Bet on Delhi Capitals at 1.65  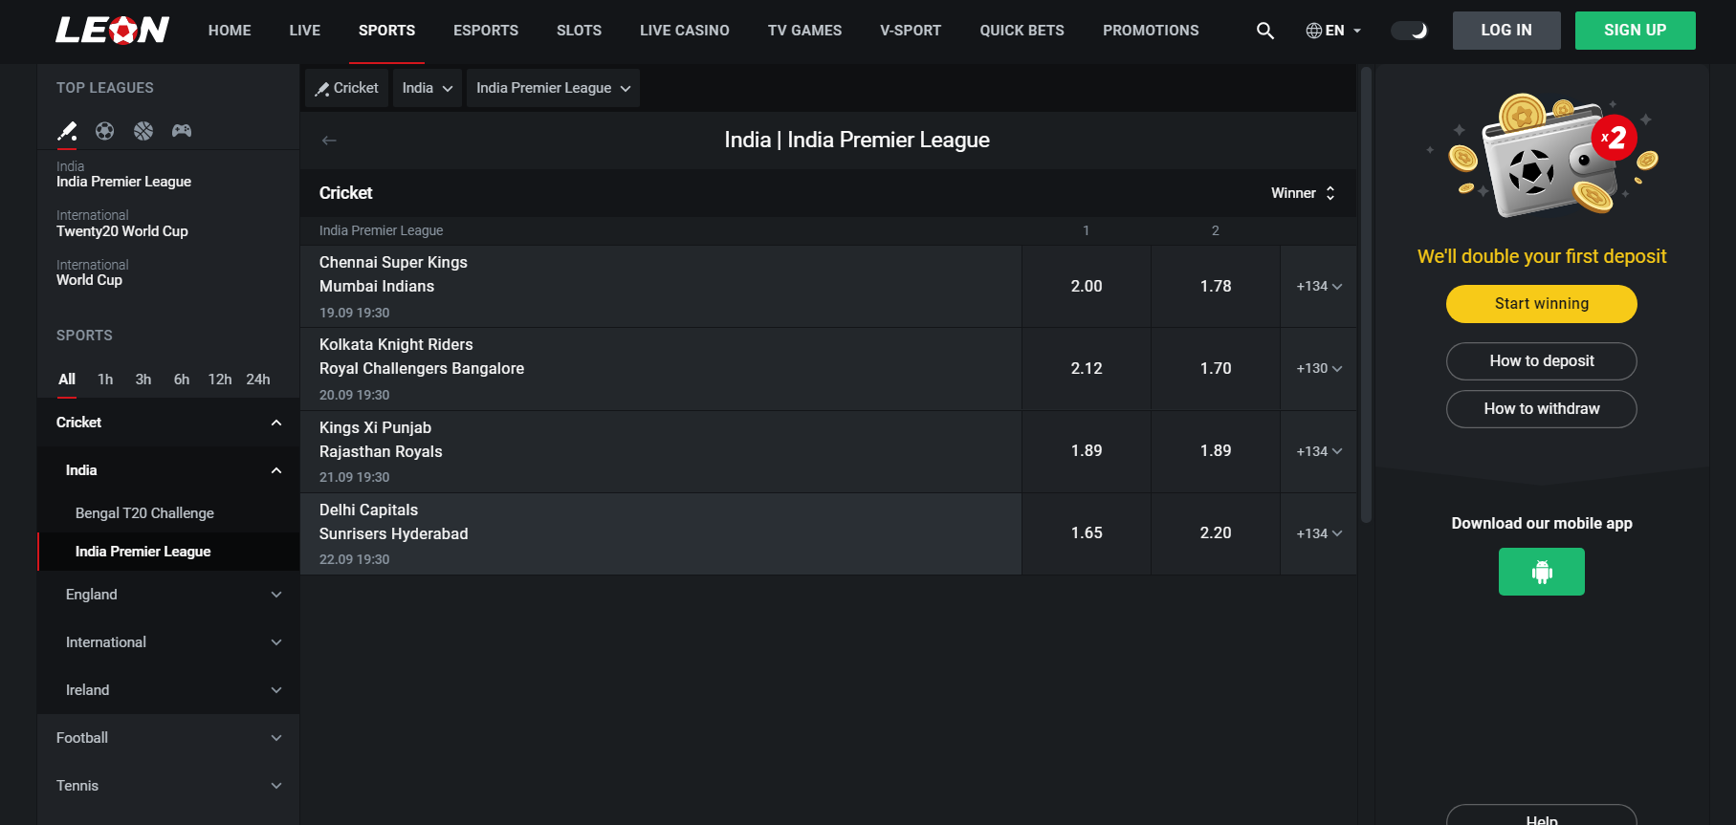click(1087, 533)
